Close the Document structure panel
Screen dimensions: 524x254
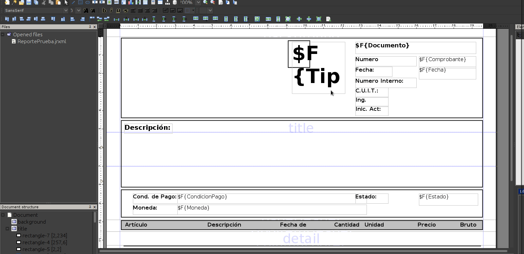coord(95,207)
